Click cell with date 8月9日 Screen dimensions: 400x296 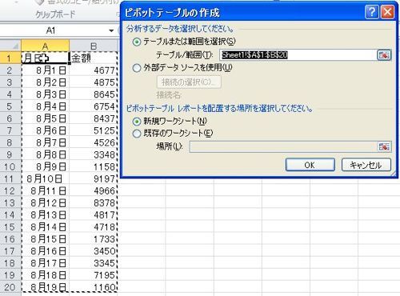[x=45, y=166]
